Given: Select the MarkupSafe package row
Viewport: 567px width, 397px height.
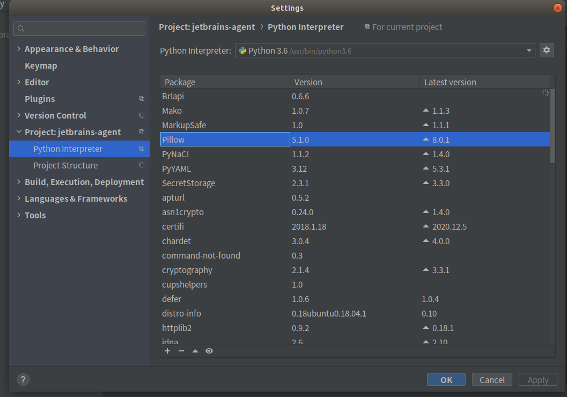Looking at the screenshot, I should click(x=355, y=125).
